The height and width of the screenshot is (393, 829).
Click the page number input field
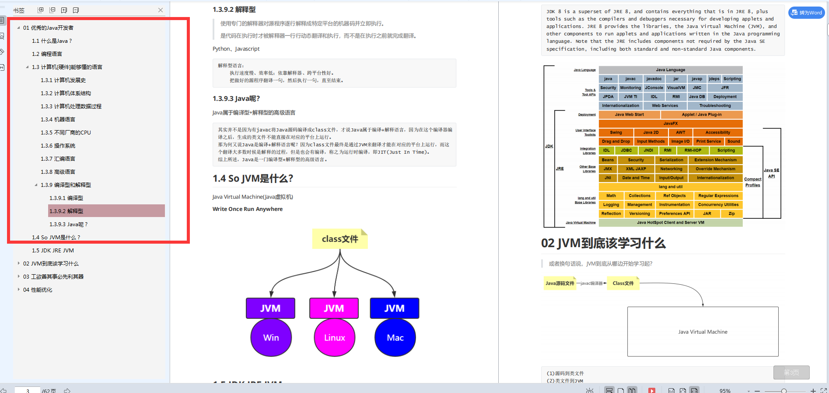pos(28,390)
